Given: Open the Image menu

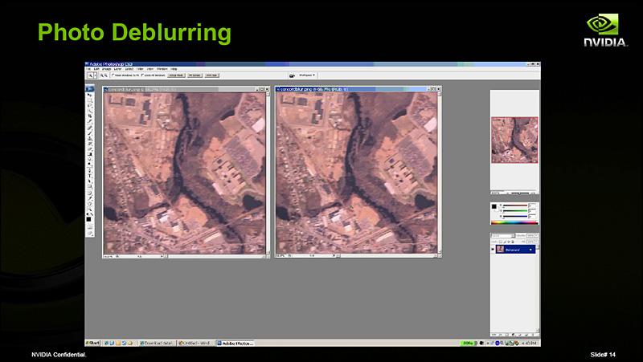Looking at the screenshot, I should pyautogui.click(x=108, y=69).
